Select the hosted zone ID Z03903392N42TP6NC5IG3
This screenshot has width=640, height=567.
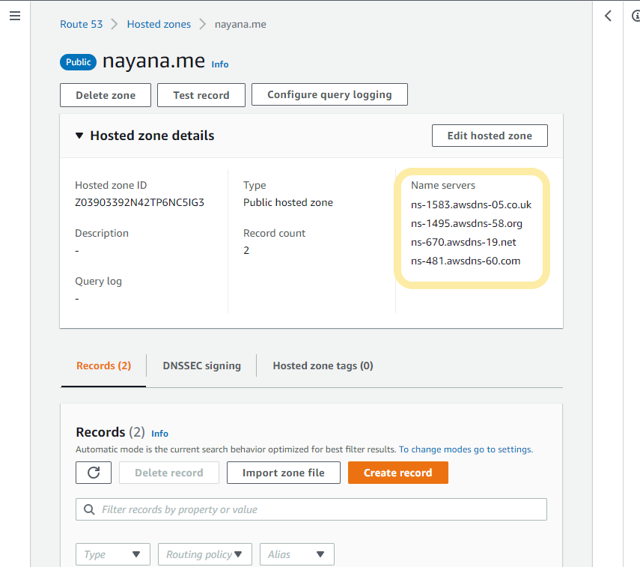(x=139, y=203)
